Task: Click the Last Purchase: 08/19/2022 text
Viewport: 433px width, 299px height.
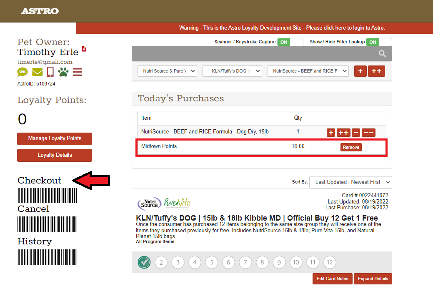Action: (357, 208)
